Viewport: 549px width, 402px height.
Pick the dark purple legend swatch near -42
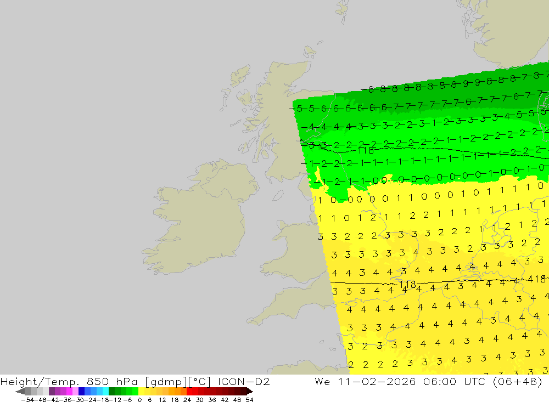click(x=52, y=392)
